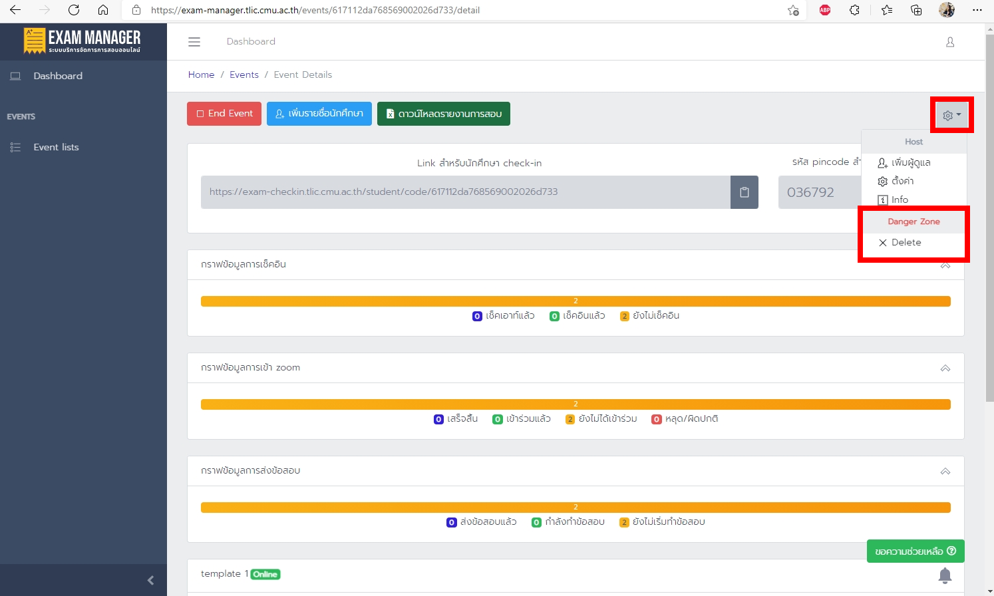This screenshot has width=994, height=596.
Task: Click legend item หลุด/ผิดปกติ
Action: (x=685, y=419)
